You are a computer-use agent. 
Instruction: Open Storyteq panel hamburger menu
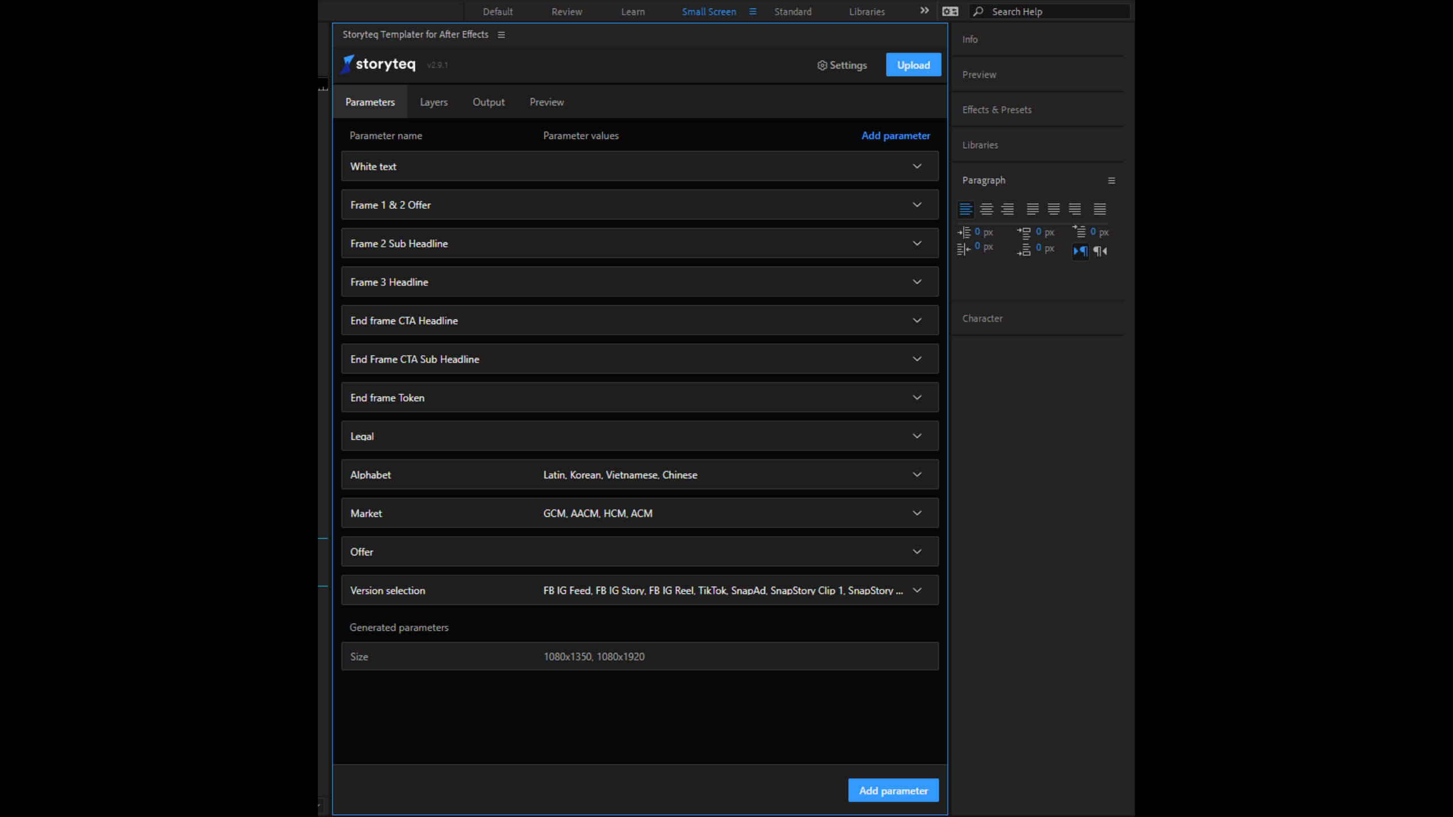501,35
